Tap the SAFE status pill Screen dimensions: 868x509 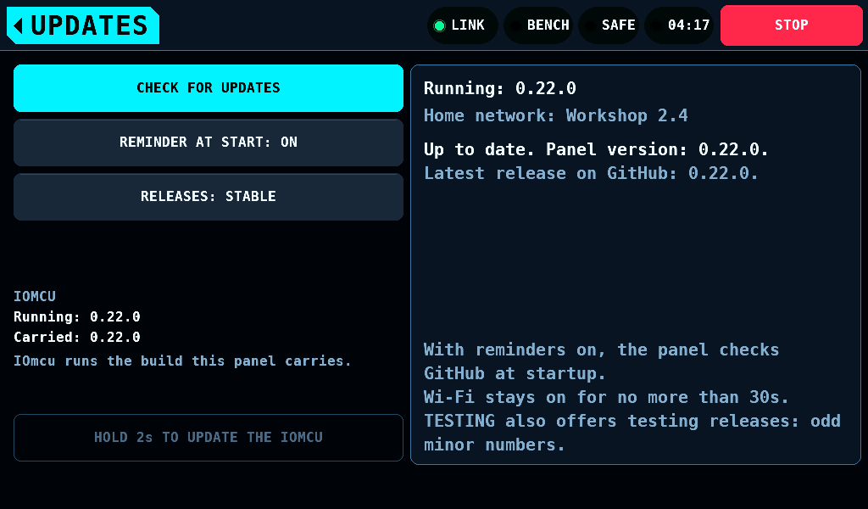(x=609, y=25)
